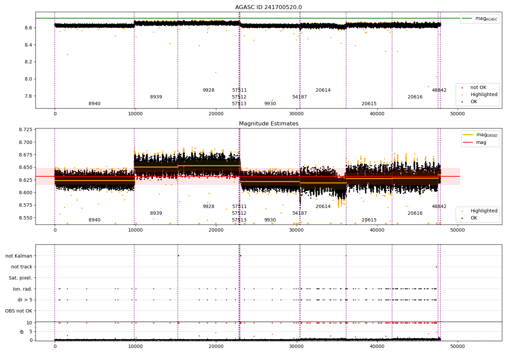
Task: Click obsid label 20614 in the top plot
Action: click(323, 90)
